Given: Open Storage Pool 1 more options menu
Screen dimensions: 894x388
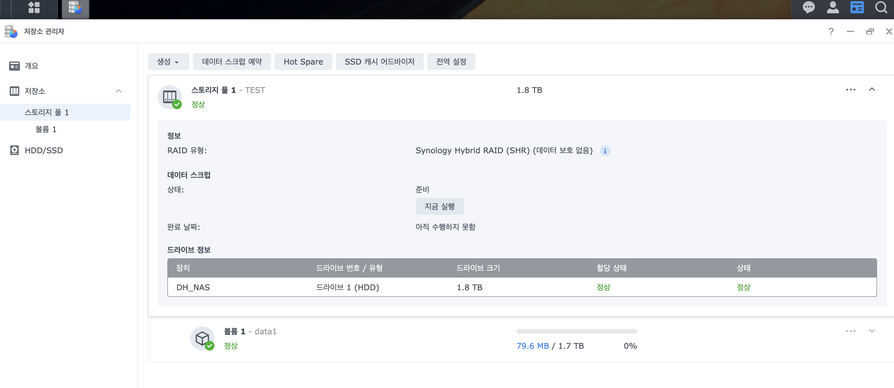Looking at the screenshot, I should coord(851,90).
